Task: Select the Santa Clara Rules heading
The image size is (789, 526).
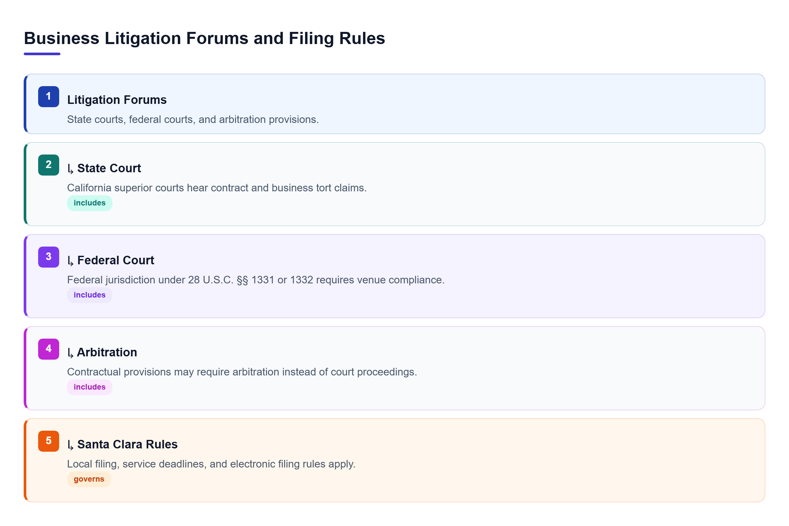Action: pyautogui.click(x=128, y=444)
